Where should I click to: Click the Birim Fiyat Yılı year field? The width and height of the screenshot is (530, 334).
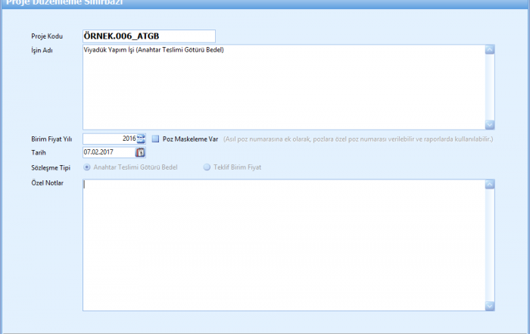pyautogui.click(x=108, y=139)
